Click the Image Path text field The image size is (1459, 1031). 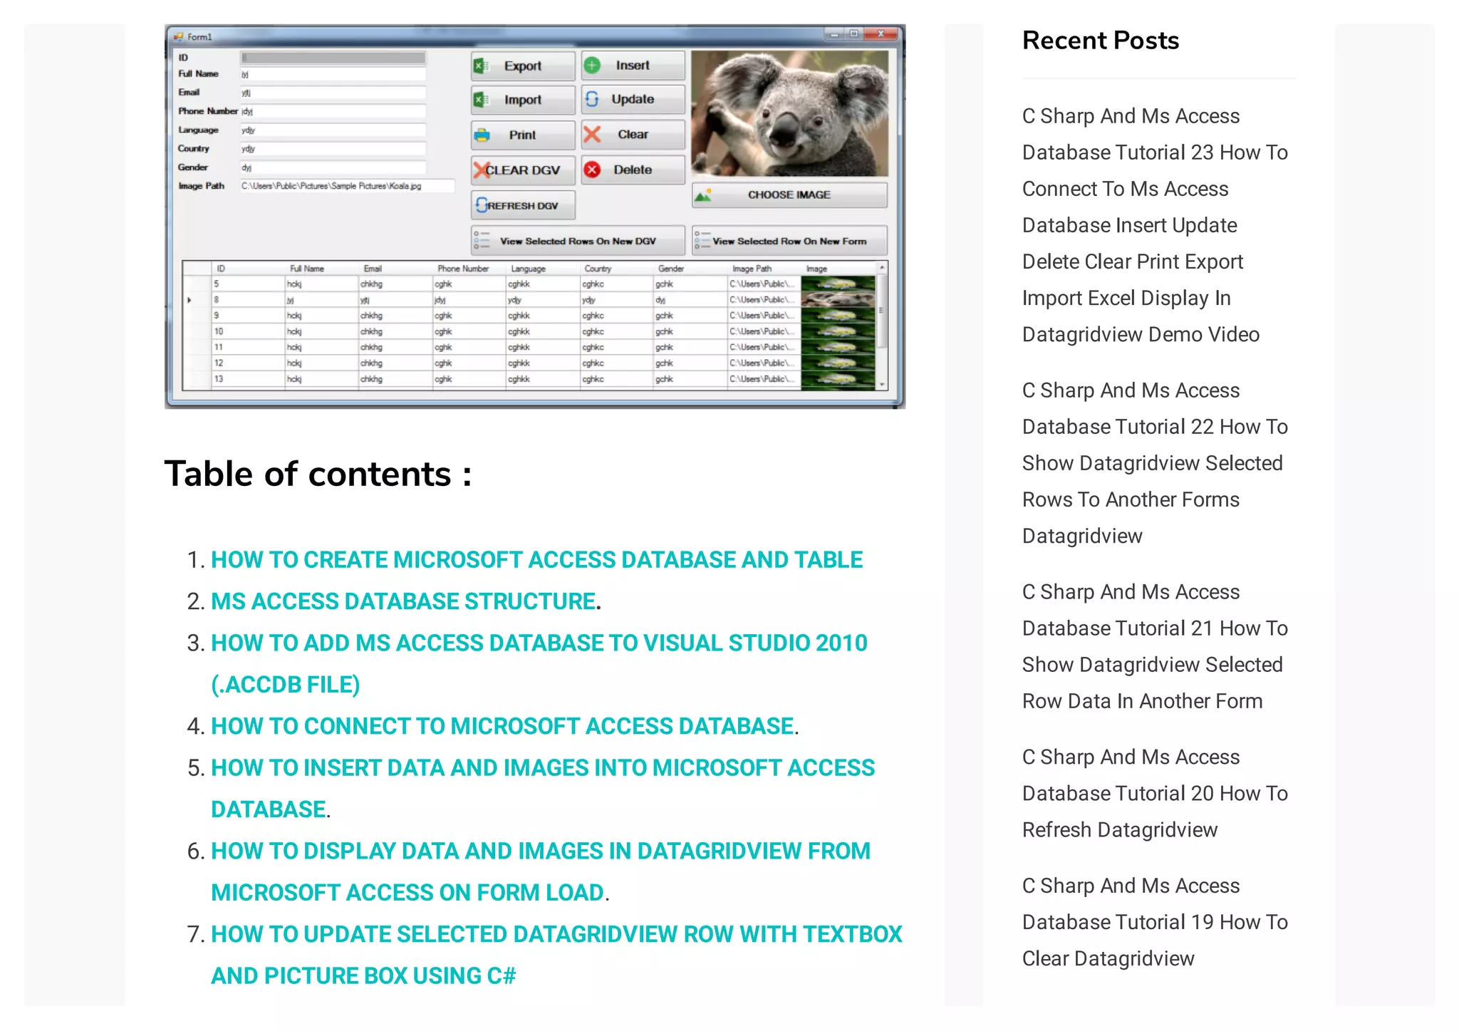tap(347, 186)
